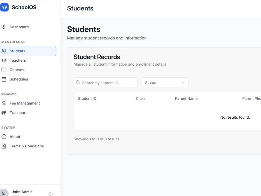
Task: Open the Teachers page
Action: (x=28, y=60)
